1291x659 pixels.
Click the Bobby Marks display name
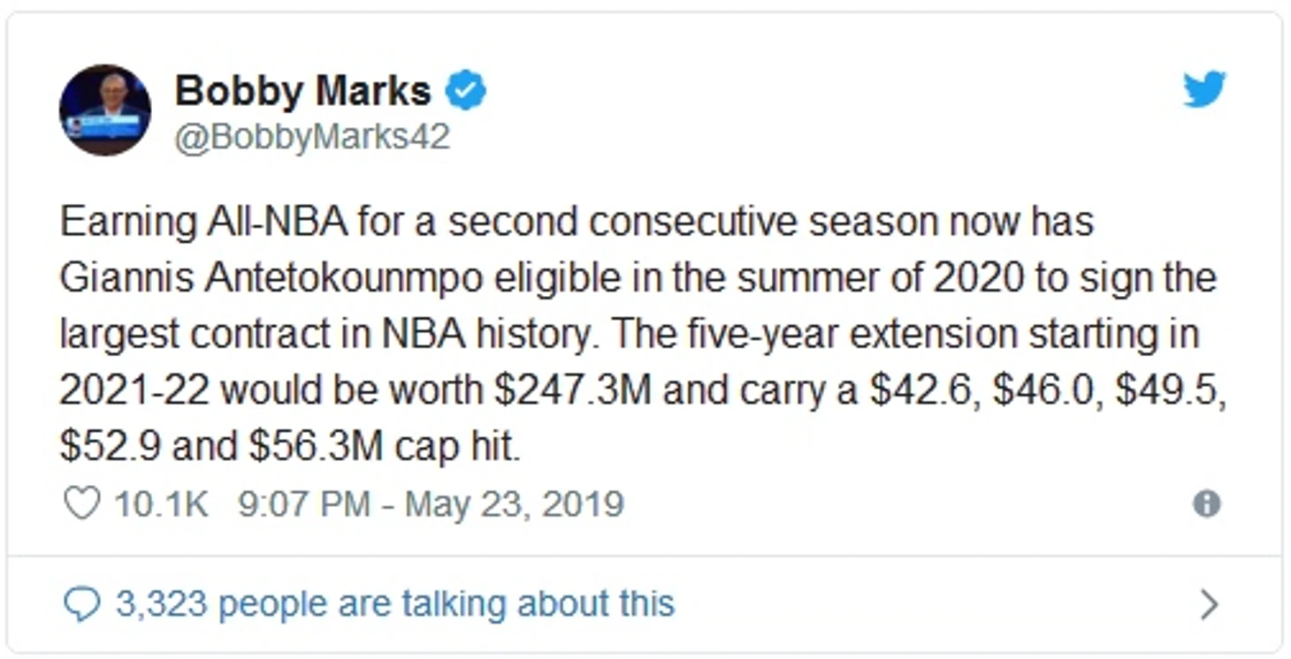point(303,92)
